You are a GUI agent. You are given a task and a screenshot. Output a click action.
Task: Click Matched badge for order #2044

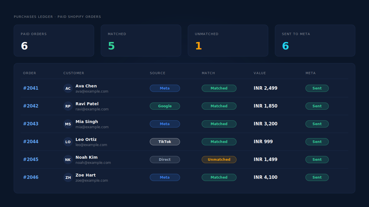[219, 142]
